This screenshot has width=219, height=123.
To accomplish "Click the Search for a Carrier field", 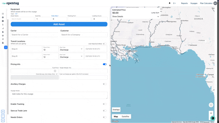I will (34, 35).
